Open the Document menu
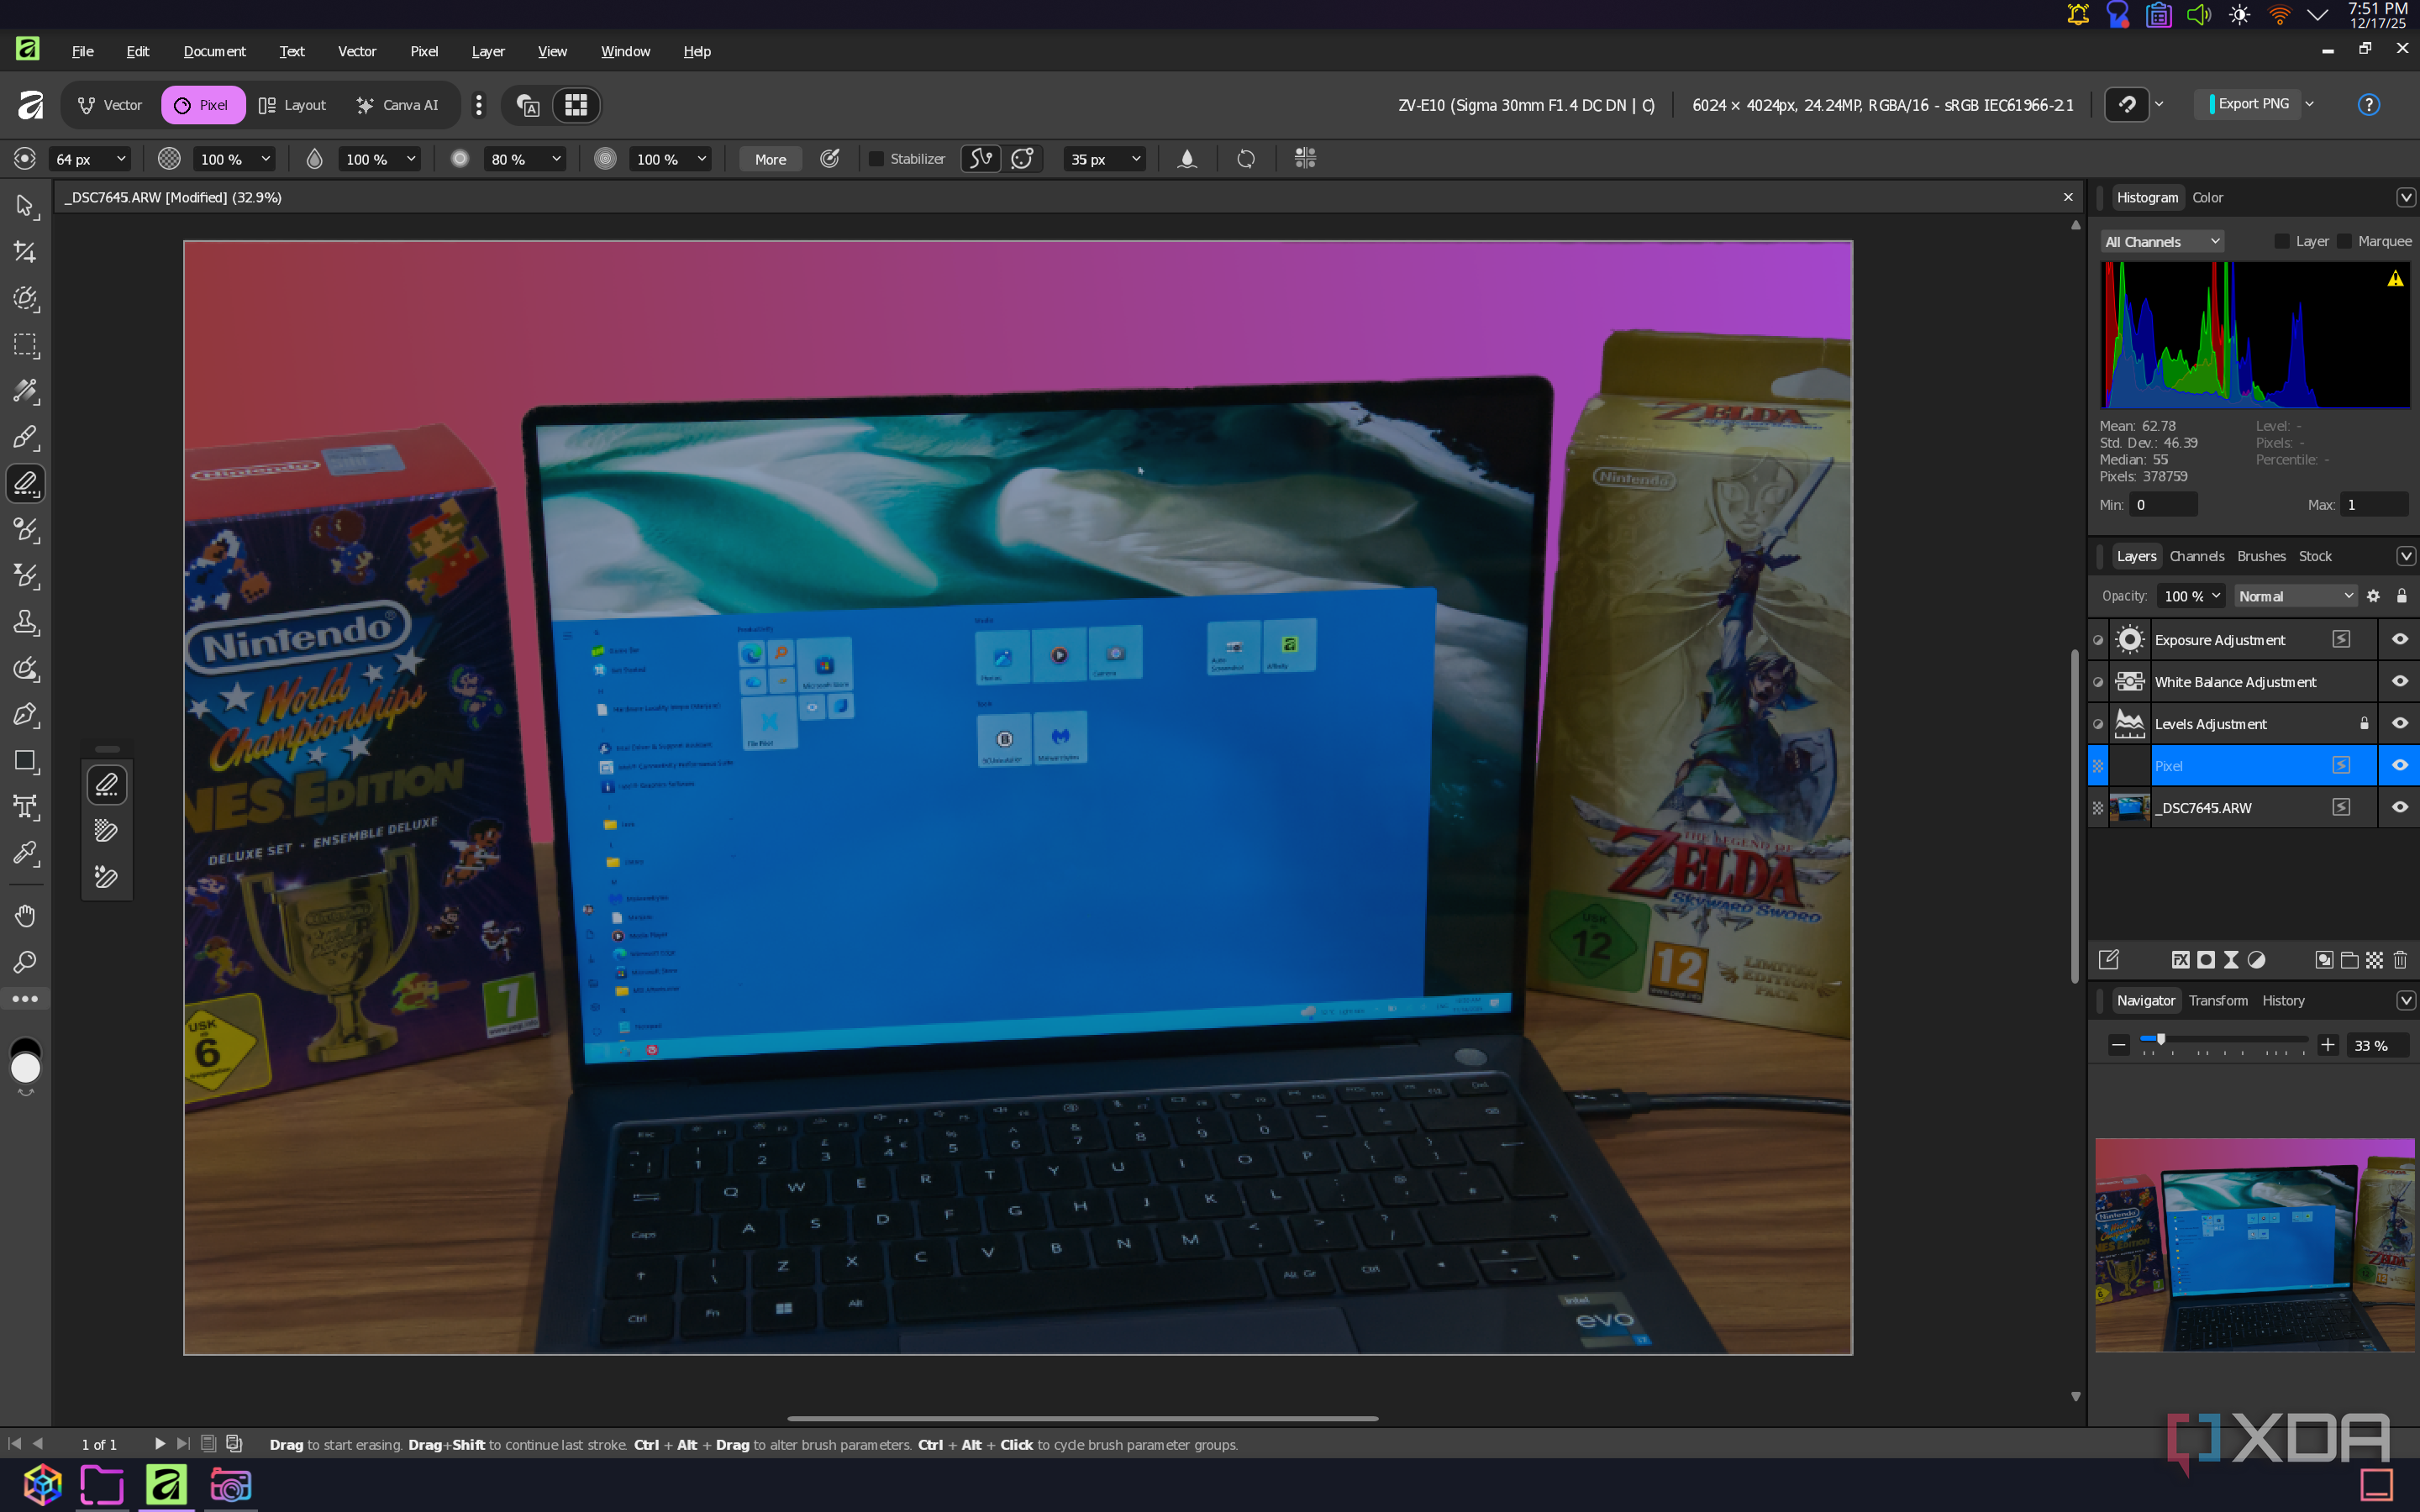2420x1512 pixels. coord(214,51)
